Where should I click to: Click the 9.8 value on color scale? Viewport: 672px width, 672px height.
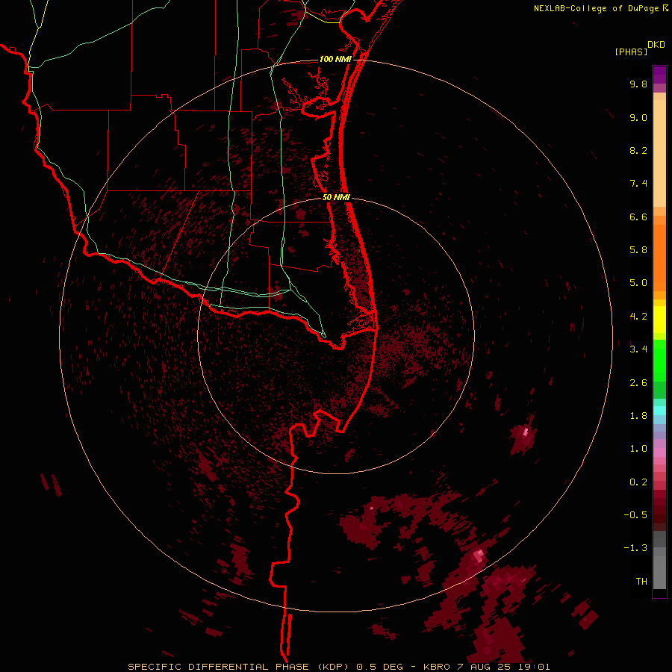(x=638, y=84)
